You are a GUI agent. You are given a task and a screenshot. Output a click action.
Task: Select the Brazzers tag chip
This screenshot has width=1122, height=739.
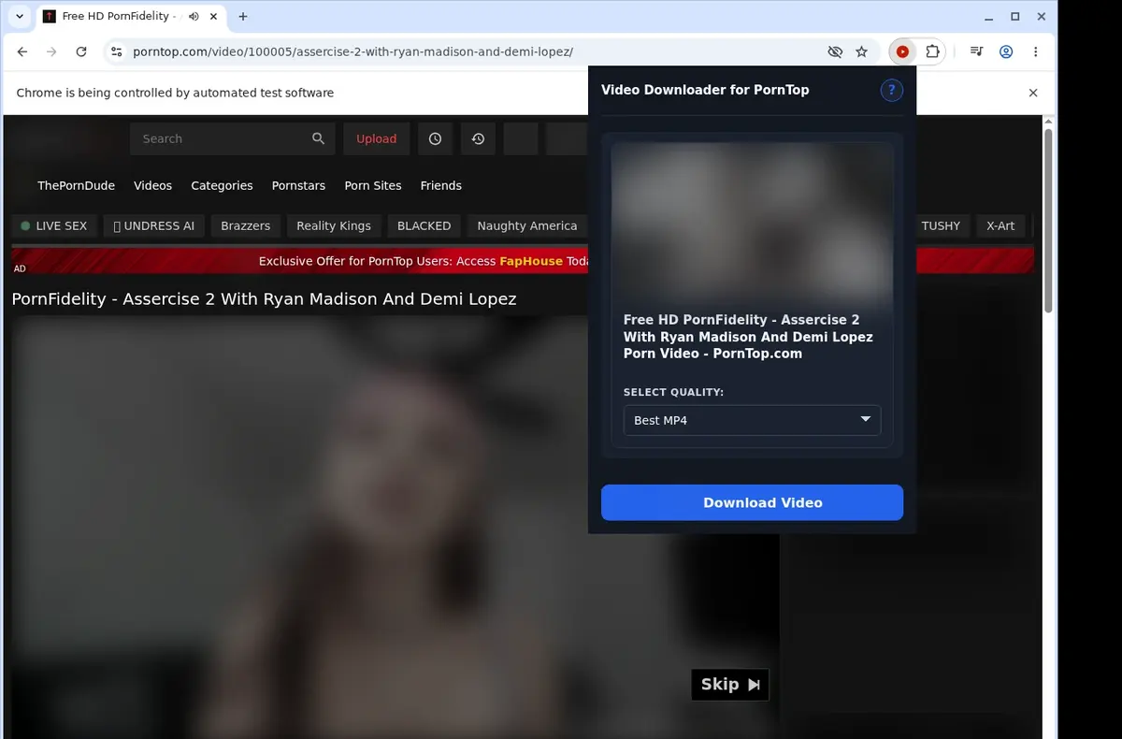point(245,225)
